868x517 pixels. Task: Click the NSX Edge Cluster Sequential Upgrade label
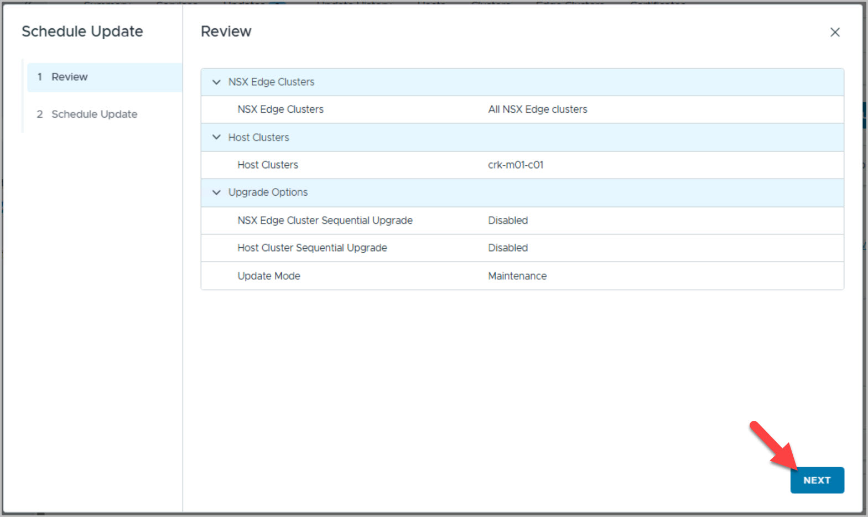pos(325,221)
